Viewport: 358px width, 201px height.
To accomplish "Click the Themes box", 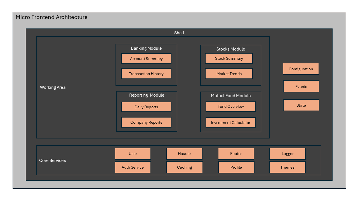I will 288,167.
